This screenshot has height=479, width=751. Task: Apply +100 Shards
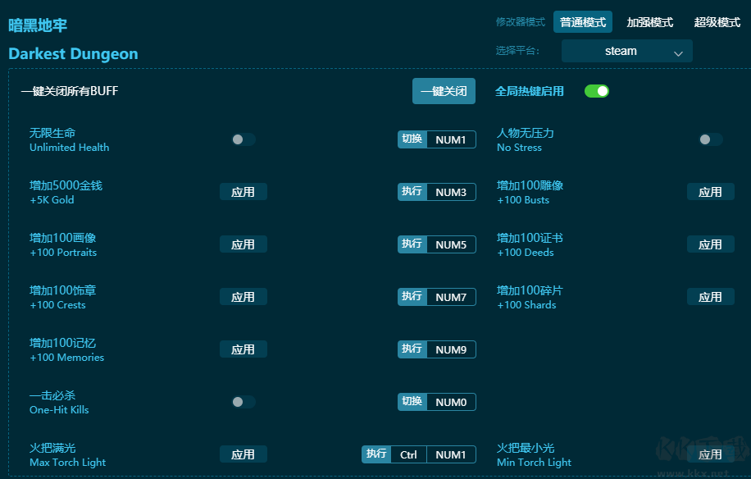tap(710, 296)
